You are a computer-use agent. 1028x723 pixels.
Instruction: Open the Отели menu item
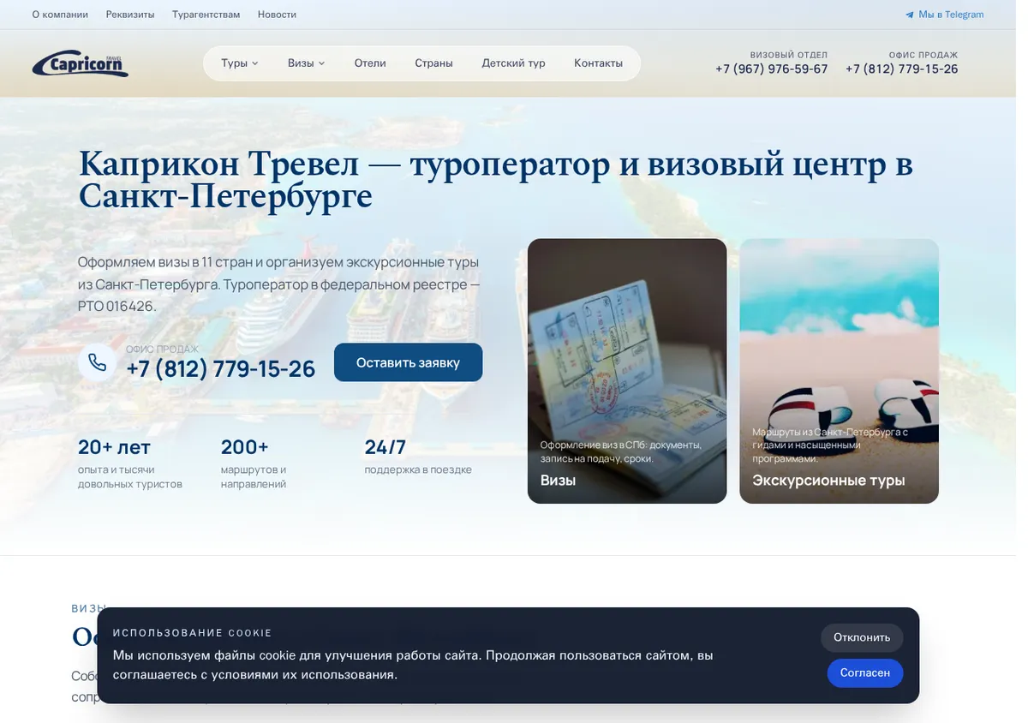coord(370,63)
